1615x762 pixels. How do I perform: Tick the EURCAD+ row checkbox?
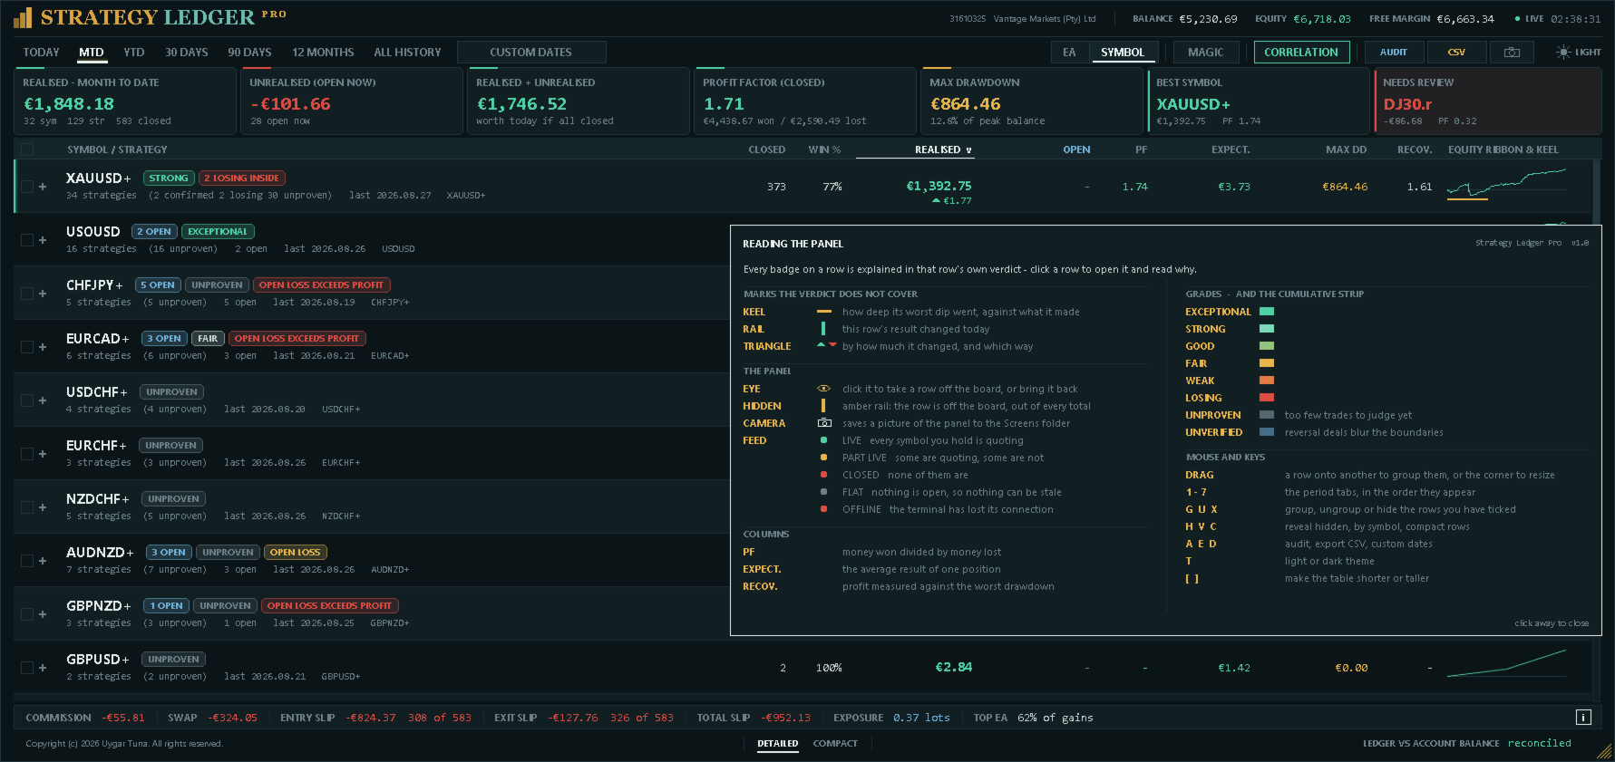[27, 347]
